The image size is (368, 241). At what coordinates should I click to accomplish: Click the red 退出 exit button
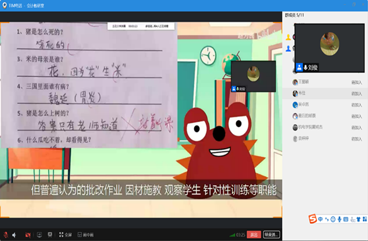click(x=254, y=235)
